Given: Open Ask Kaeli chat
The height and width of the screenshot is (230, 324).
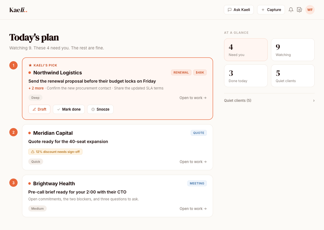Looking at the screenshot, I should [x=239, y=10].
